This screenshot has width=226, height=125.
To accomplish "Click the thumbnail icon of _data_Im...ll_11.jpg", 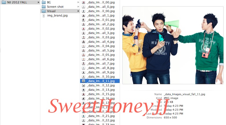I will [x=83, y=81].
